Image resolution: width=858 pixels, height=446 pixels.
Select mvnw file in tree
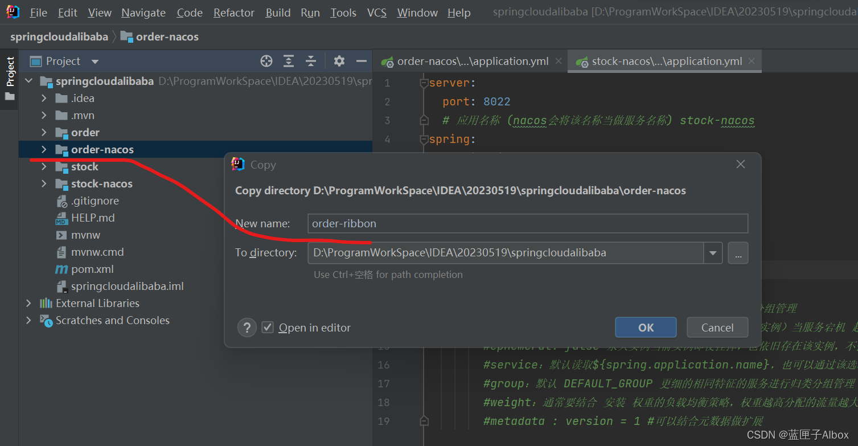tap(86, 235)
